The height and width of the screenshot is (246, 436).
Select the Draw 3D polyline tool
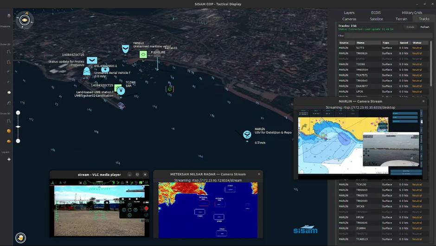(x=9, y=121)
